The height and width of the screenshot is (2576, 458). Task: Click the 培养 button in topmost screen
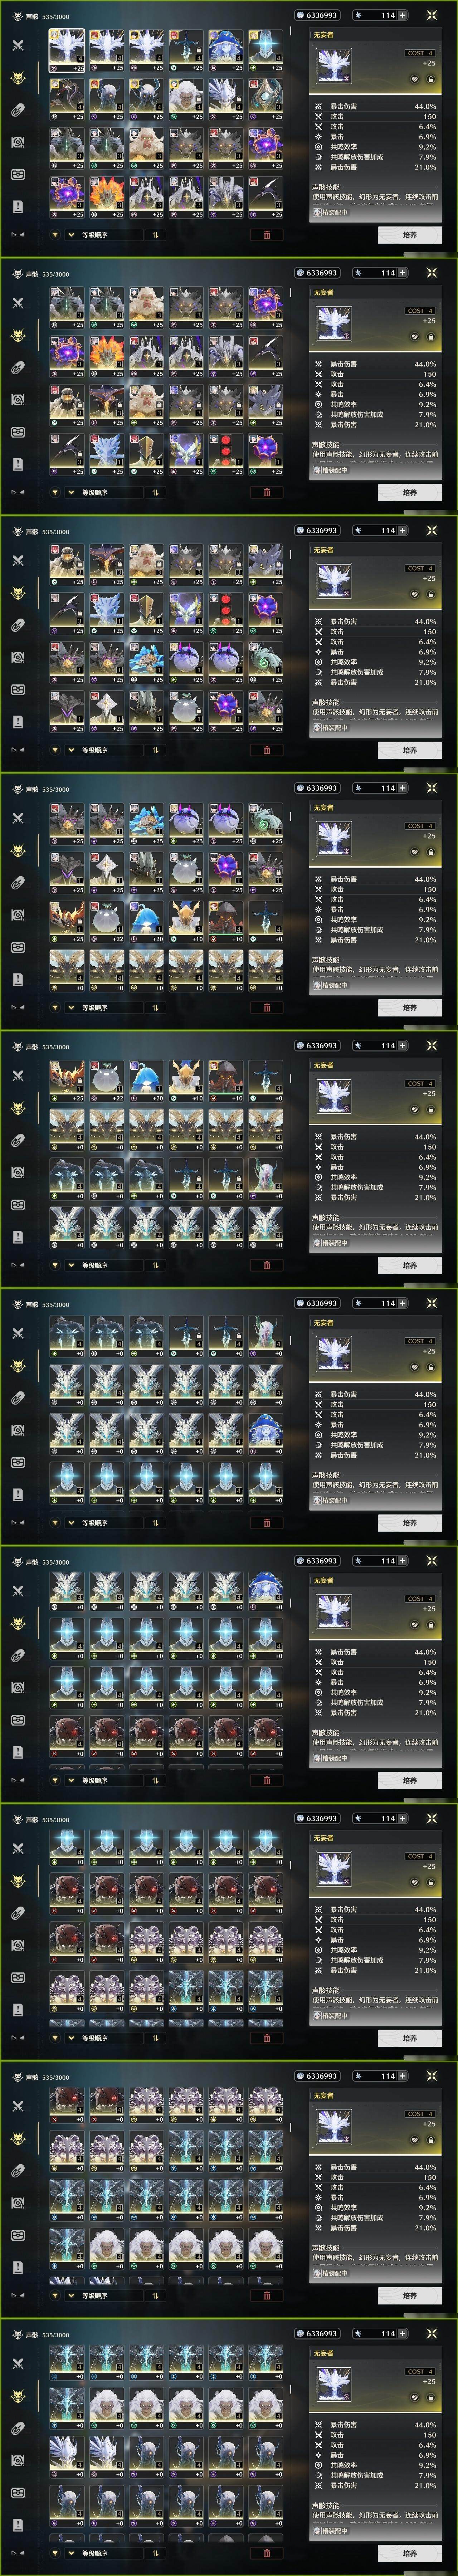[x=409, y=235]
